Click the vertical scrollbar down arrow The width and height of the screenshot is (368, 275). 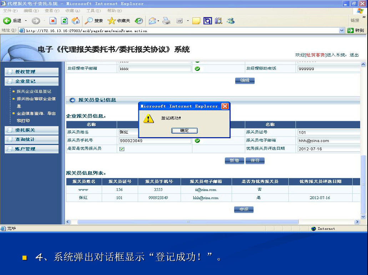coord(363,217)
